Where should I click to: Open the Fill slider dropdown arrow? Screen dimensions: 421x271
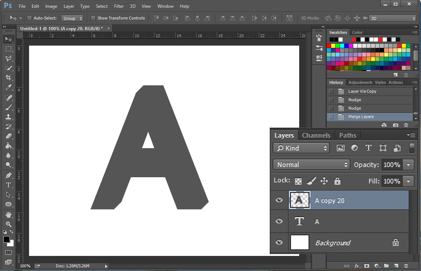pyautogui.click(x=408, y=181)
